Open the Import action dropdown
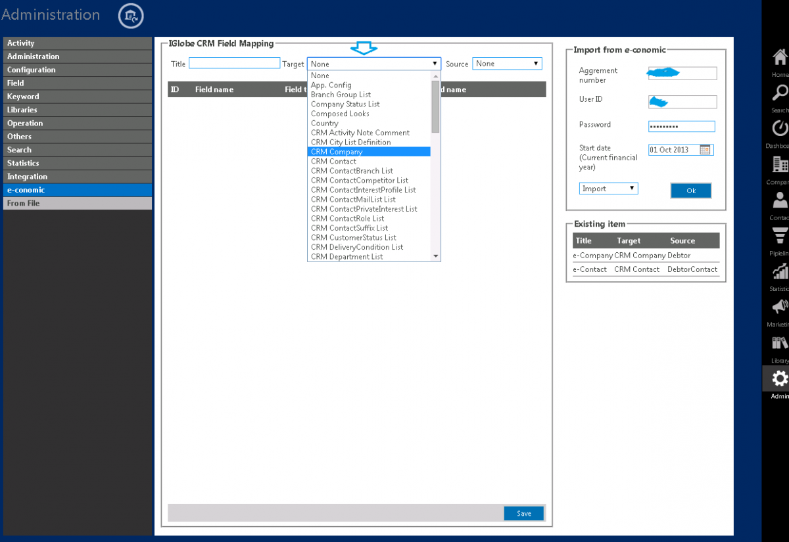 point(609,189)
